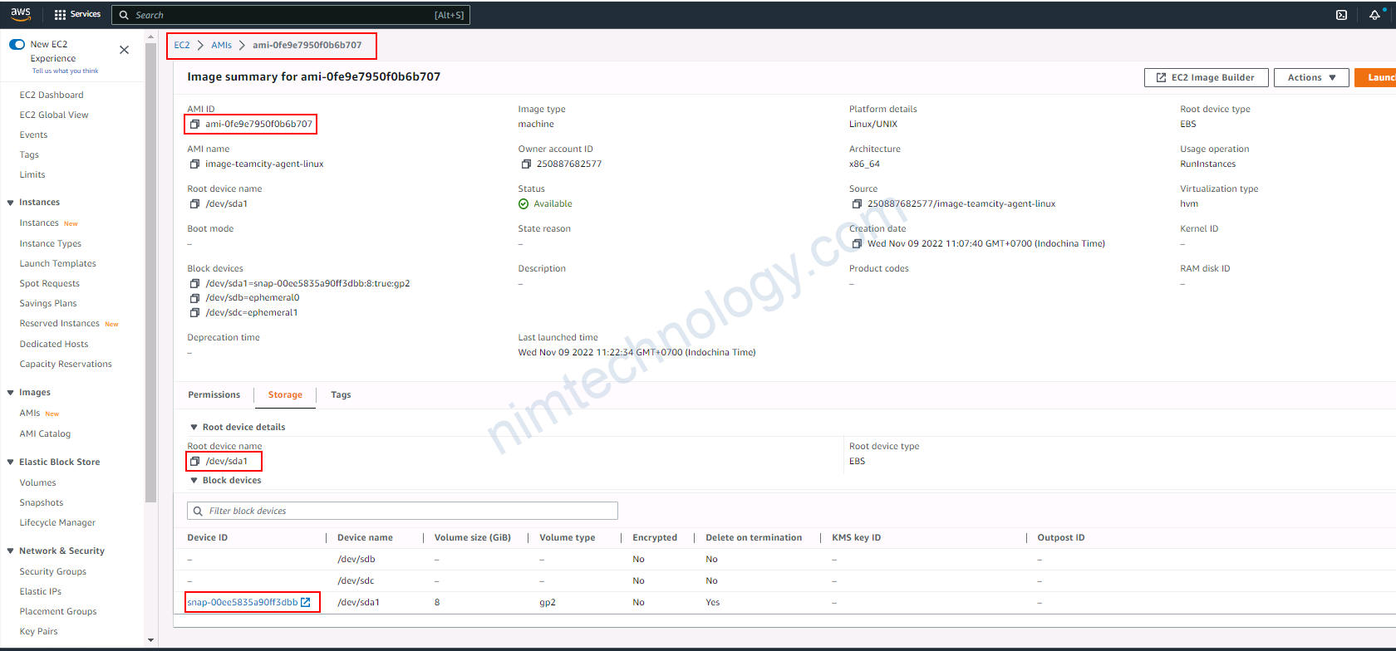This screenshot has width=1396, height=651.
Task: Collapse the Block devices section
Action: [x=194, y=480]
